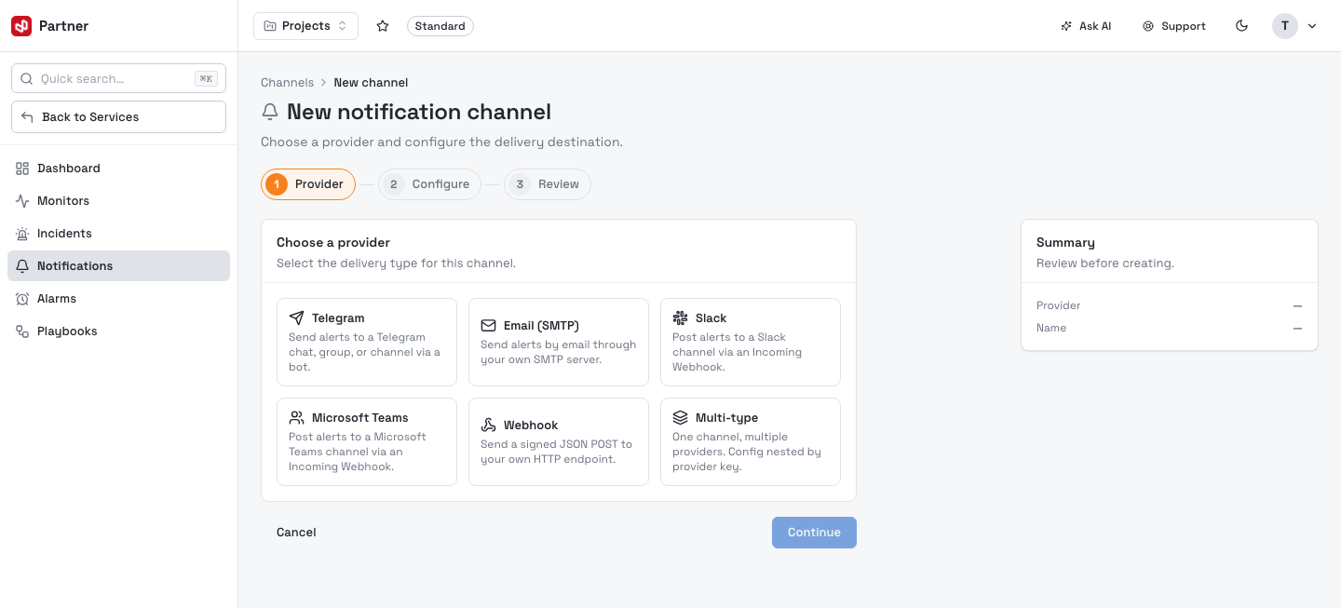1341x608 pixels.
Task: Select the Microsoft Teams provider card
Action: [367, 441]
